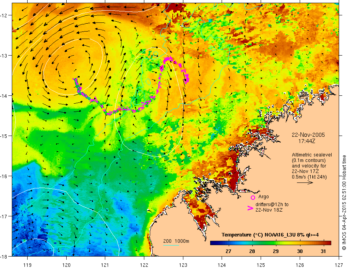Click latitude axis label '-12'
This screenshot has width=347, height=268.
pos(4,15)
